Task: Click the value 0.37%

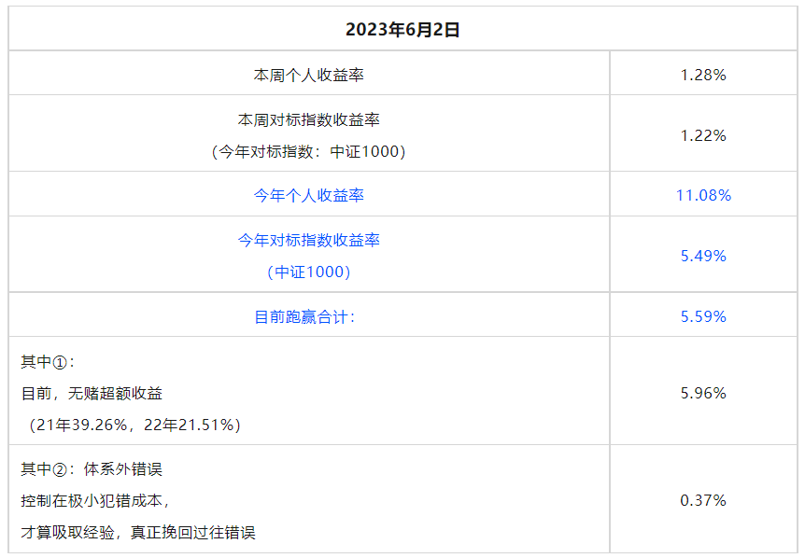Action: click(x=703, y=500)
